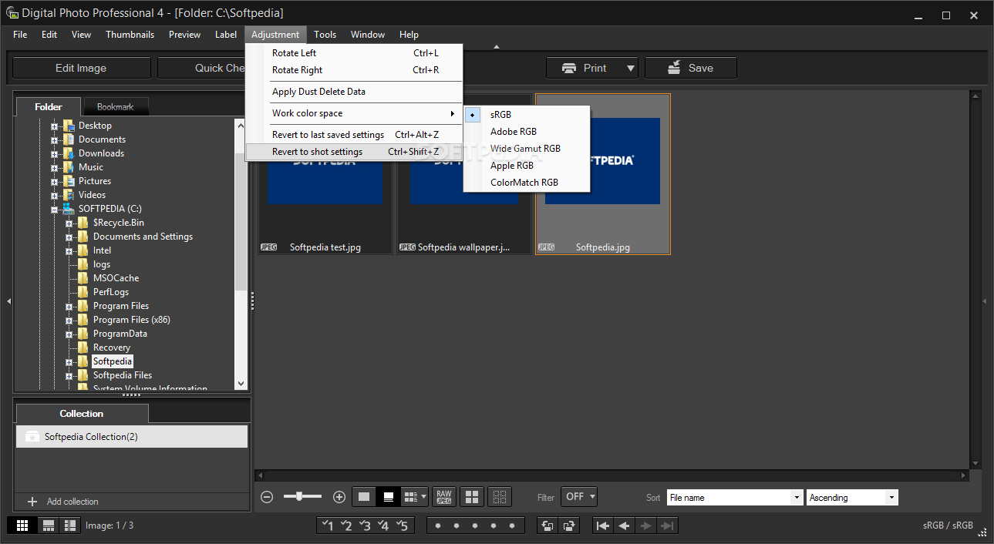This screenshot has height=544, width=994.
Task: Collapse left panel arrow at window edge
Action: [x=8, y=301]
